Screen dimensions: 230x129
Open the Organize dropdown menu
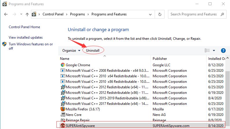[71, 51]
